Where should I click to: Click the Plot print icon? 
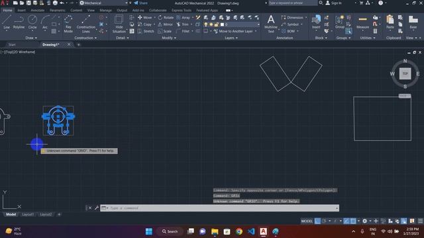click(55, 3)
